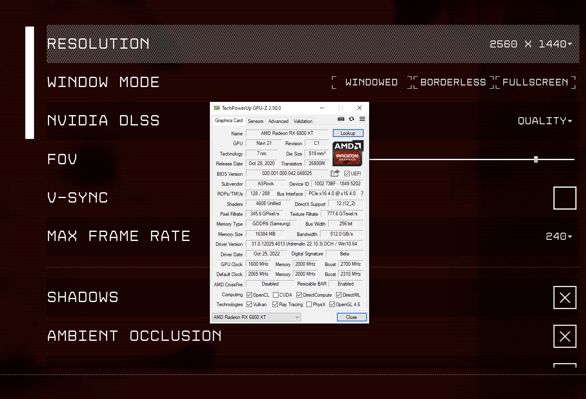Click the Memory Size 16384 MB field
The height and width of the screenshot is (399, 586).
pyautogui.click(x=265, y=234)
